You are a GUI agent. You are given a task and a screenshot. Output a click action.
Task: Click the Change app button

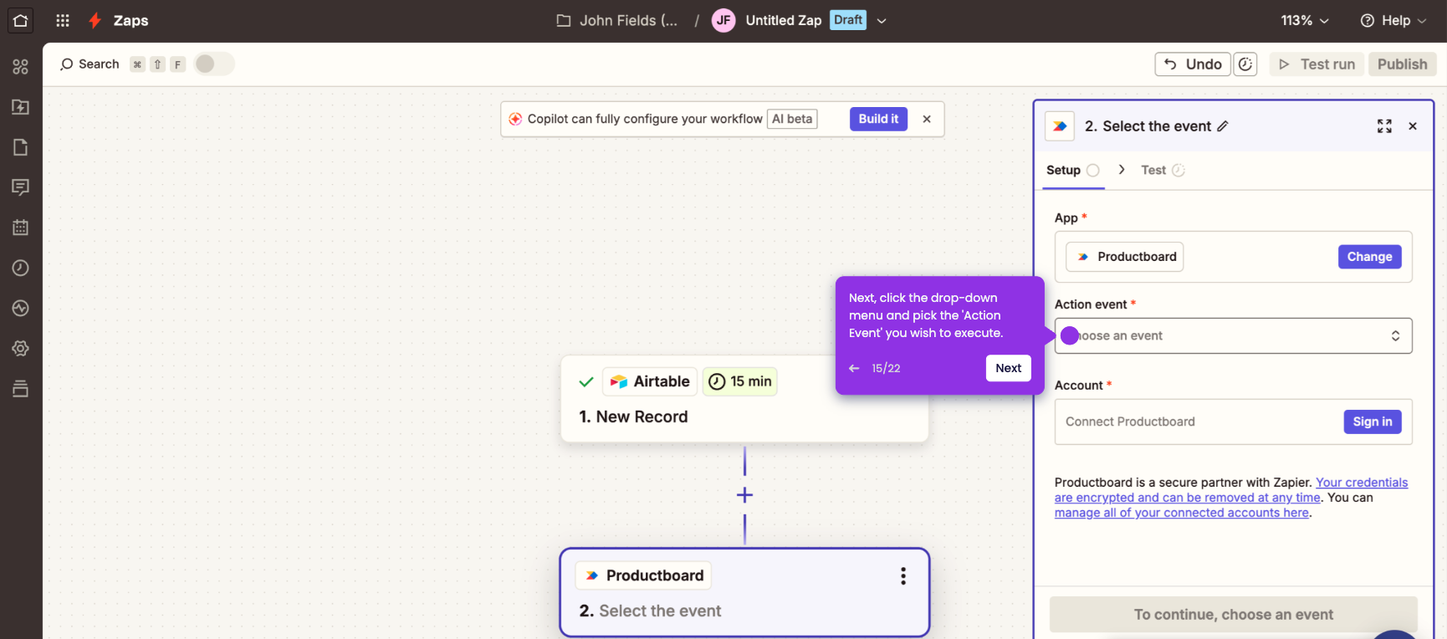[1369, 257]
